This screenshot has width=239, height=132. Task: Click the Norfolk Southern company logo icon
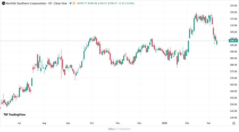(x=3, y=3)
